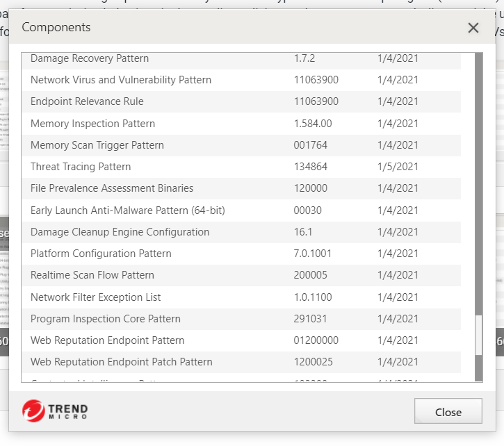Viewport: 504px width, 446px height.
Task: Click the Endpoint Relevance Rule entry
Action: pos(87,101)
